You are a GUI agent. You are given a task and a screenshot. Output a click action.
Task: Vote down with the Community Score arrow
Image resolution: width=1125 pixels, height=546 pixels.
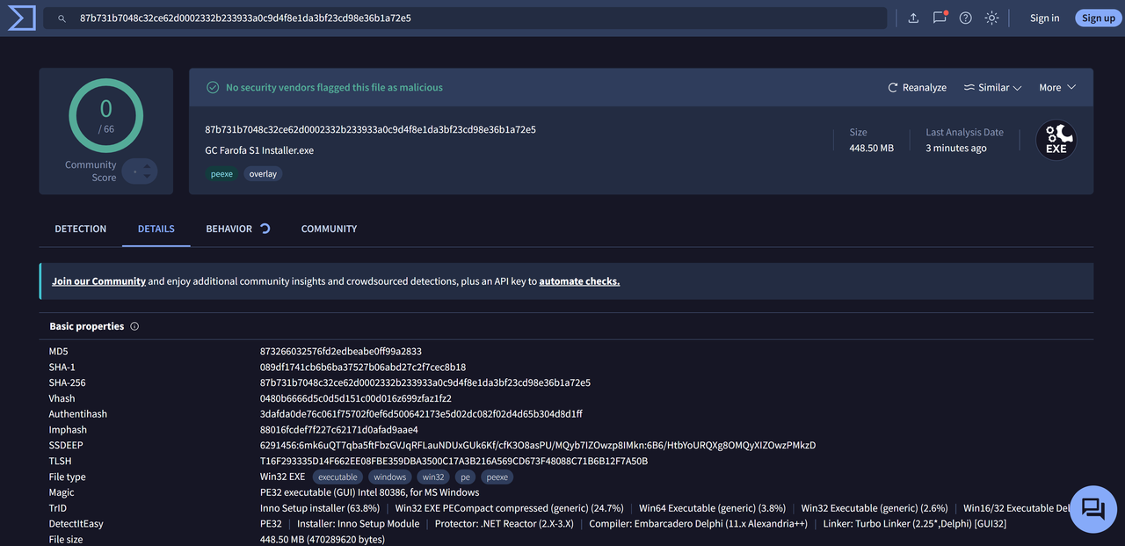tap(148, 176)
